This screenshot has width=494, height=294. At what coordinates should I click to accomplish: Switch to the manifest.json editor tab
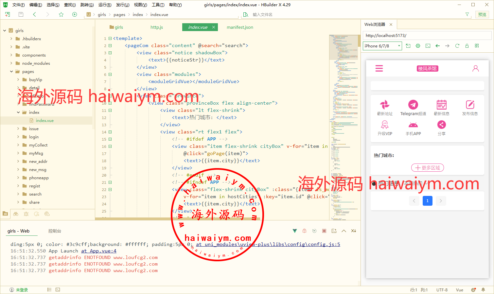[240, 27]
